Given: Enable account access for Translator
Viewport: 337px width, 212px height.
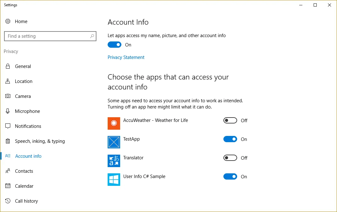Looking at the screenshot, I should point(230,158).
